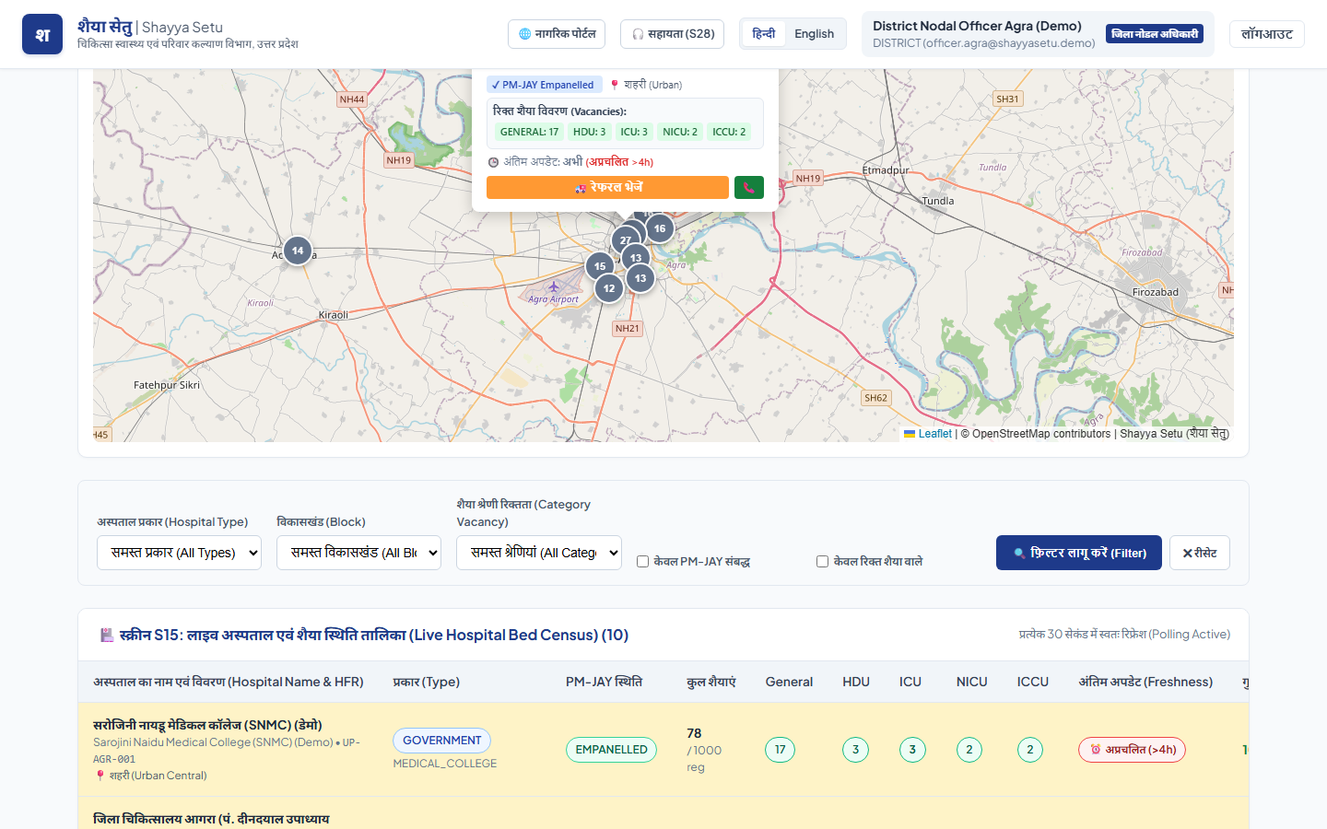Click the Polling Active refresh status text
The image size is (1327, 829).
[1124, 635]
